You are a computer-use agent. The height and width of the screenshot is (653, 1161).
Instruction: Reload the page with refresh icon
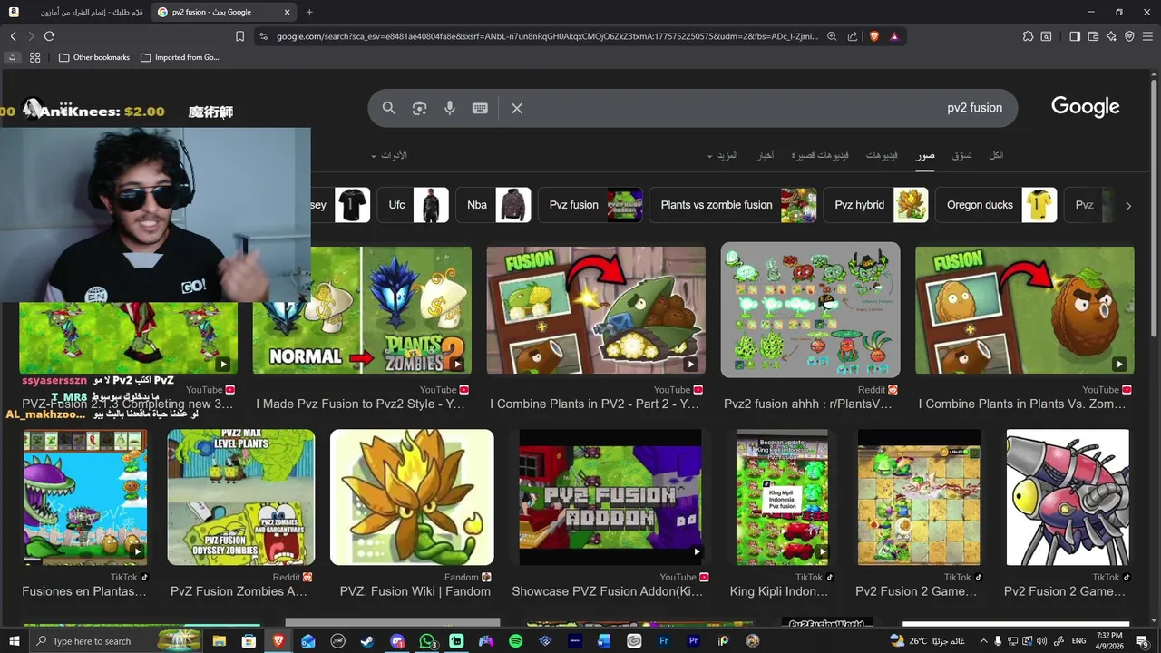coord(49,36)
